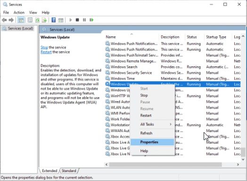Sort by the Description column header
The width and height of the screenshot is (247, 181).
172,37
